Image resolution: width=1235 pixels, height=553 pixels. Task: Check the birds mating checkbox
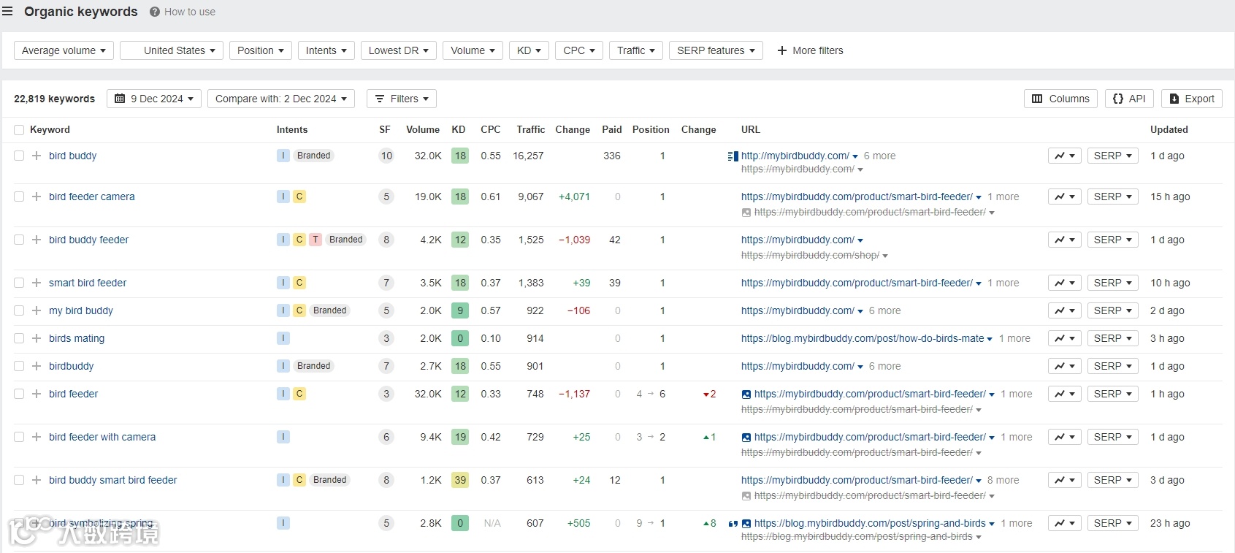pos(19,338)
